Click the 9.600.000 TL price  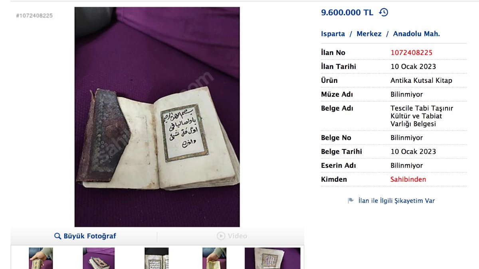pyautogui.click(x=347, y=12)
